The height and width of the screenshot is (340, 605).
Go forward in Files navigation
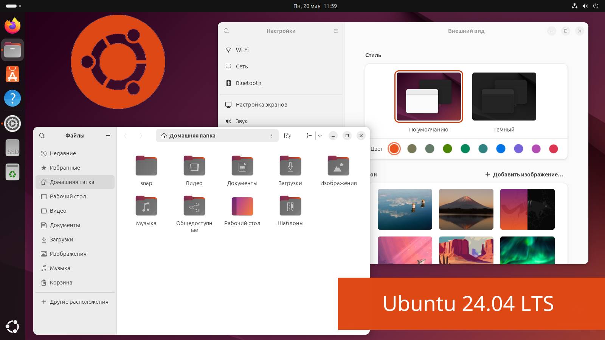point(141,136)
